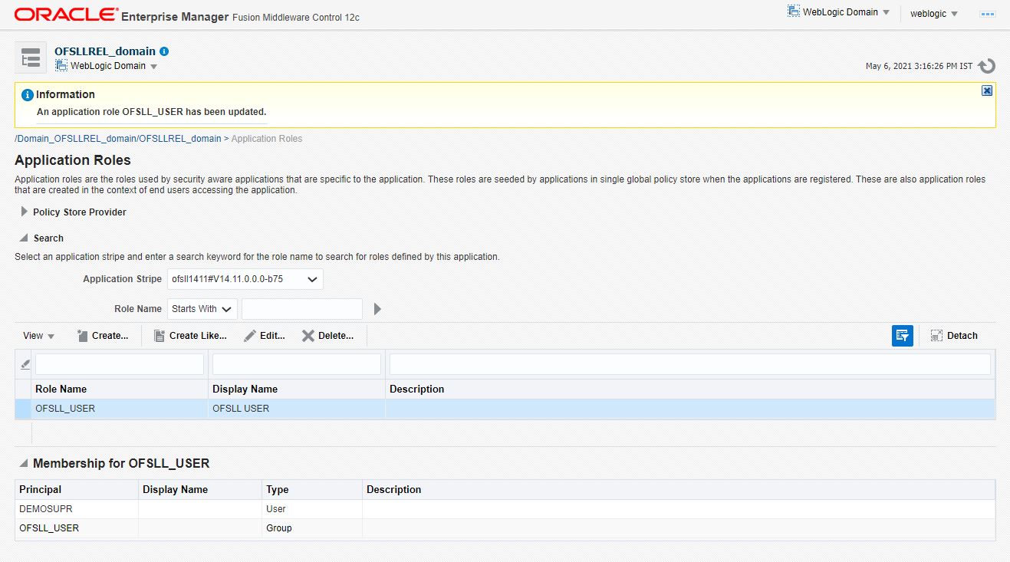Open the Application Stripe dropdown
Screen dimensions: 1010x562
(245, 279)
